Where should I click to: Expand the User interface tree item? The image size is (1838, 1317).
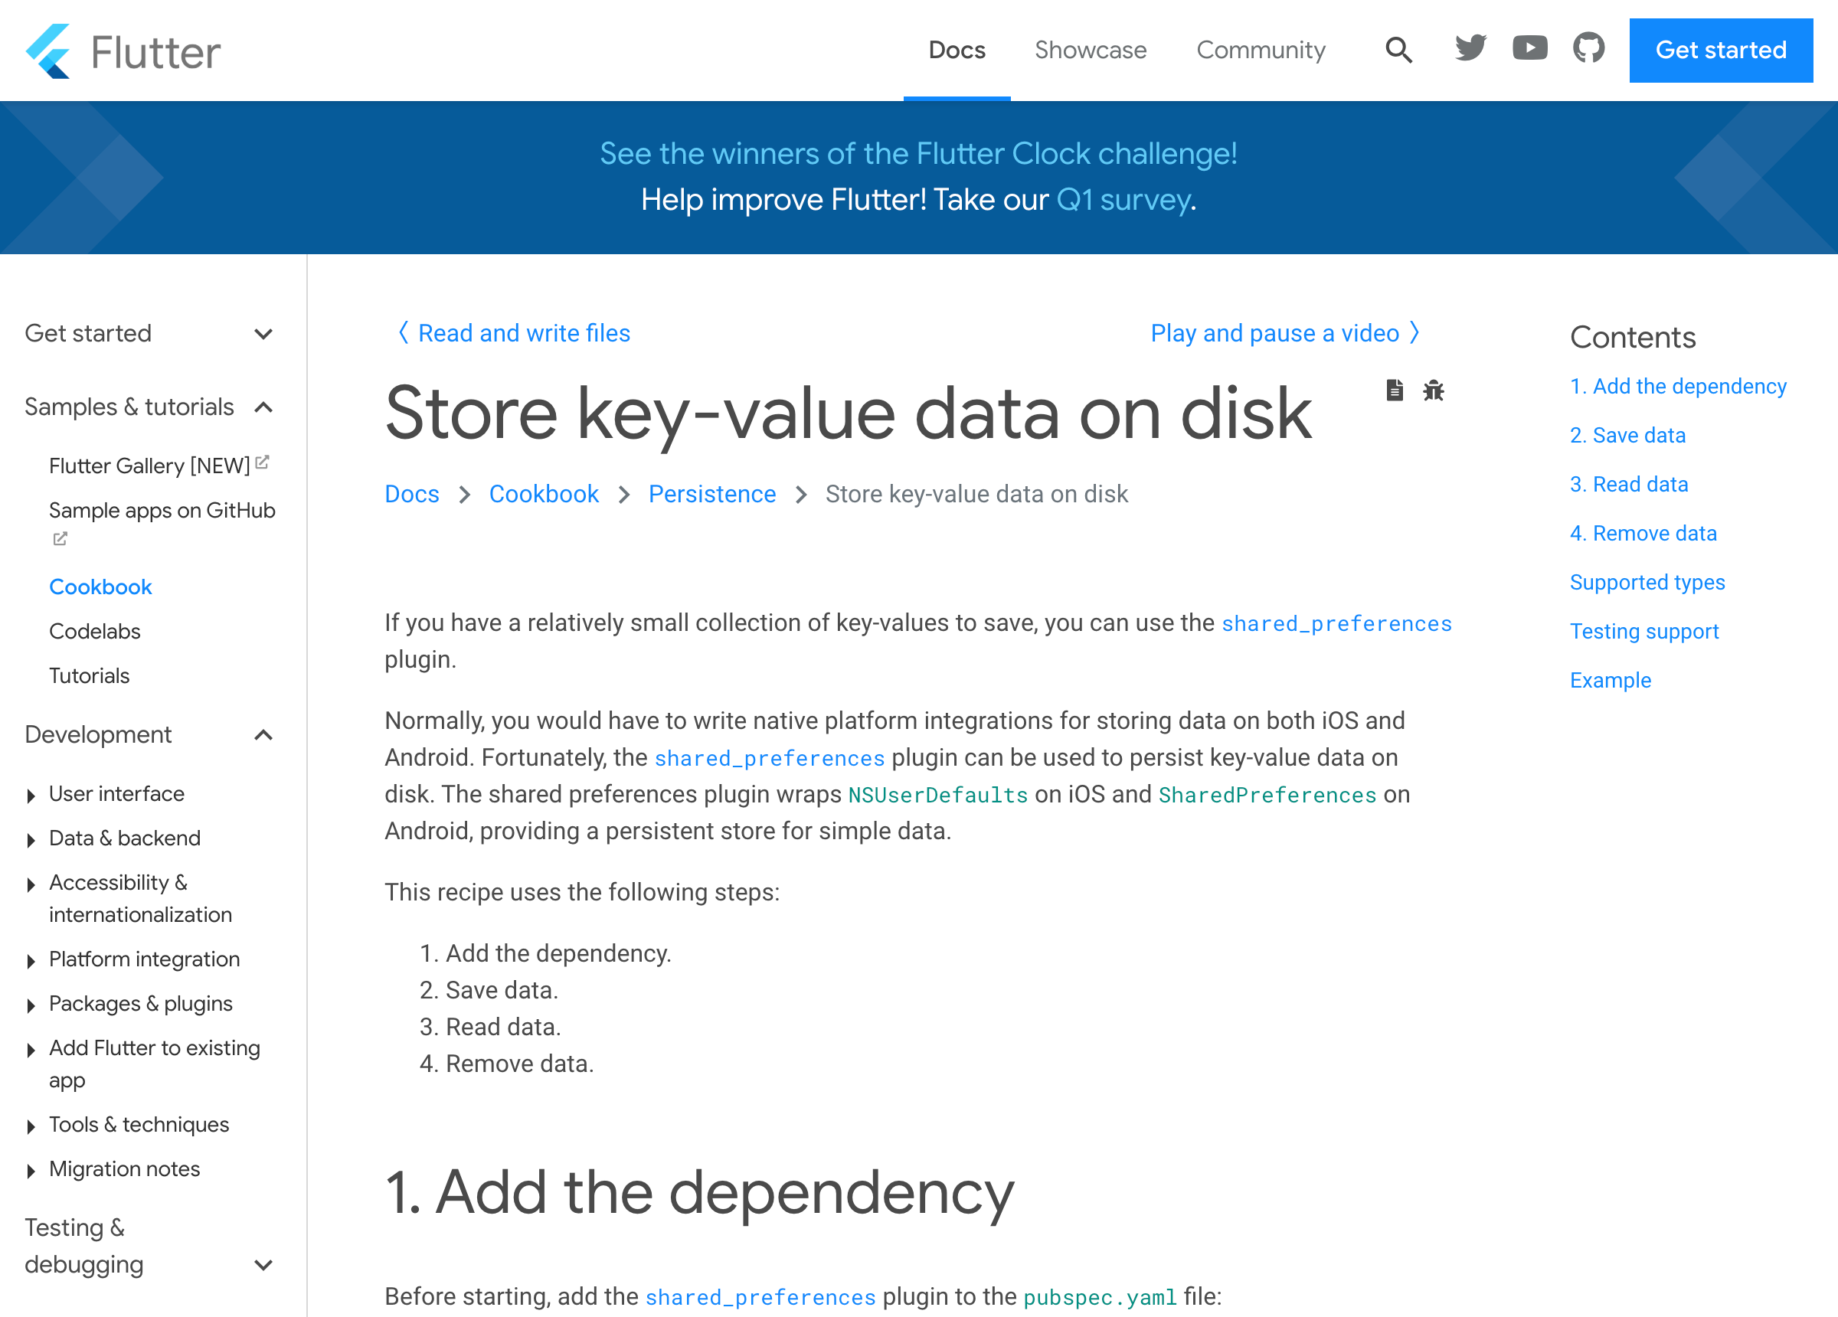click(x=31, y=796)
